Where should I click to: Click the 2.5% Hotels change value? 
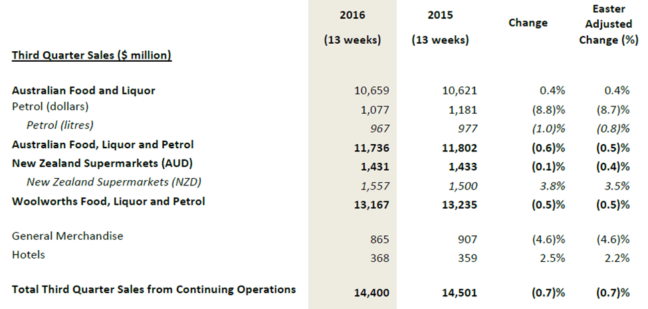click(x=554, y=258)
